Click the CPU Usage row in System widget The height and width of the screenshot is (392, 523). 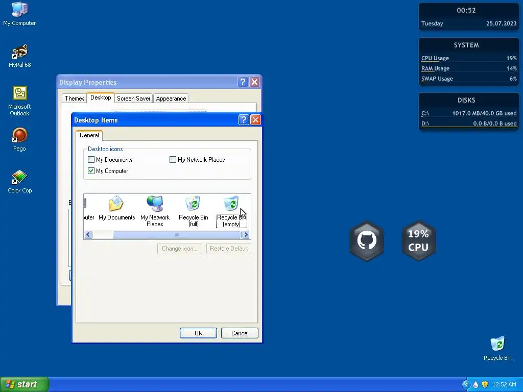click(x=469, y=58)
